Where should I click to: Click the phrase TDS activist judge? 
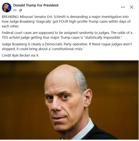(16, 38)
